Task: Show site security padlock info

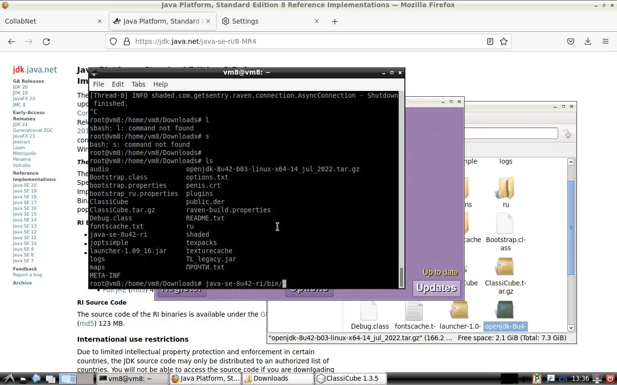Action: pyautogui.click(x=127, y=41)
